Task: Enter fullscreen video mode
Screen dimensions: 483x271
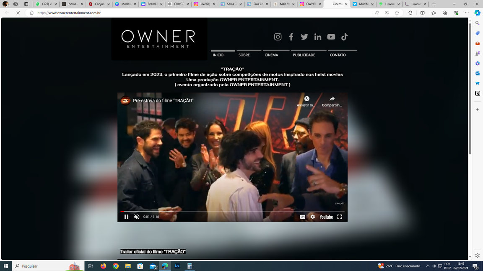Action: (x=340, y=217)
